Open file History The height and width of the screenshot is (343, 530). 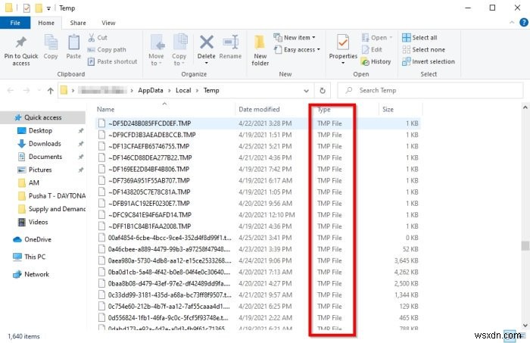coord(376,61)
